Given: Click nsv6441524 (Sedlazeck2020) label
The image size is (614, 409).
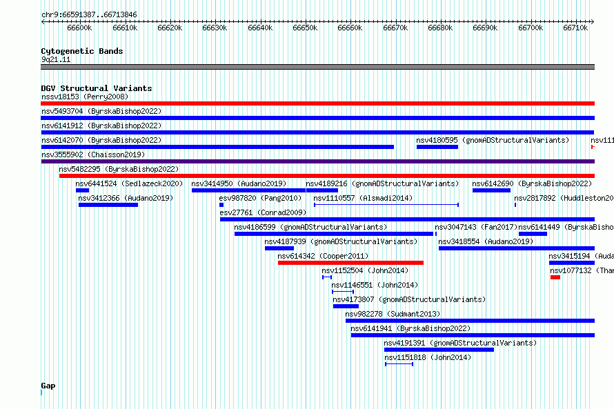Looking at the screenshot, I should pyautogui.click(x=129, y=183).
